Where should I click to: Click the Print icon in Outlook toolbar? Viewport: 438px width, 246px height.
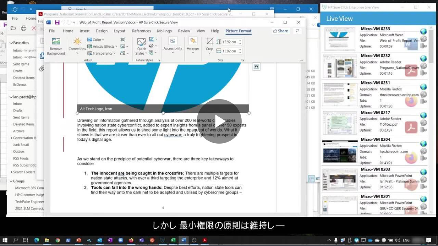[24, 28]
